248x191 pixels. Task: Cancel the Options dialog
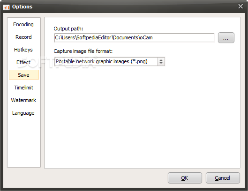[x=223, y=178]
